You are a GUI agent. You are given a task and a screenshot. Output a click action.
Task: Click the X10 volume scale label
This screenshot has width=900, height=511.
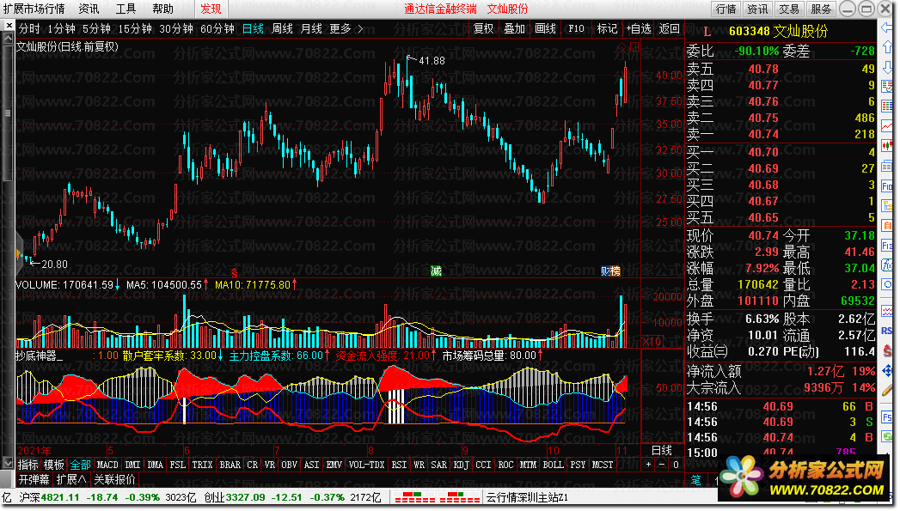(x=652, y=341)
